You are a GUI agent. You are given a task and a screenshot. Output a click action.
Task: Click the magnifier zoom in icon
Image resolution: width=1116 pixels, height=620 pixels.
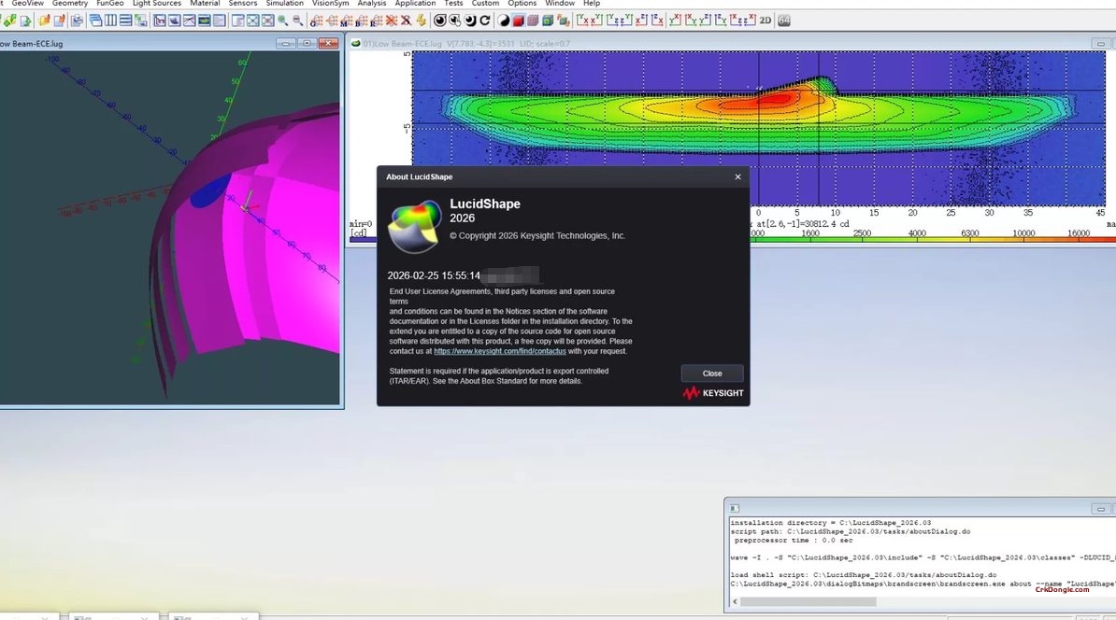pyautogui.click(x=282, y=21)
